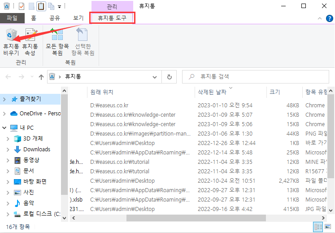This screenshot has height=233, width=335.
Task: Click the Recycle Bin icon in the title bar
Action: [x=7, y=6]
